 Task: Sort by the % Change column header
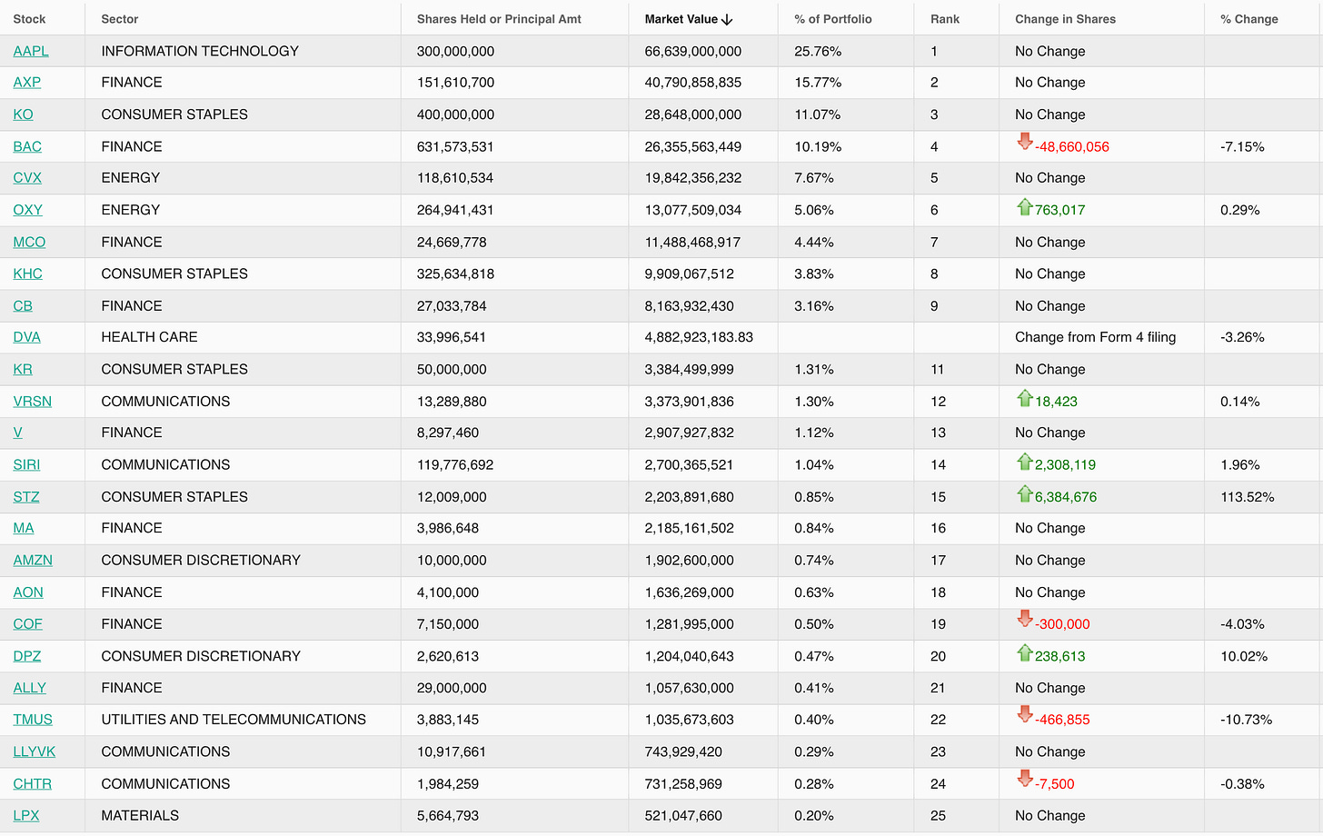(1249, 19)
